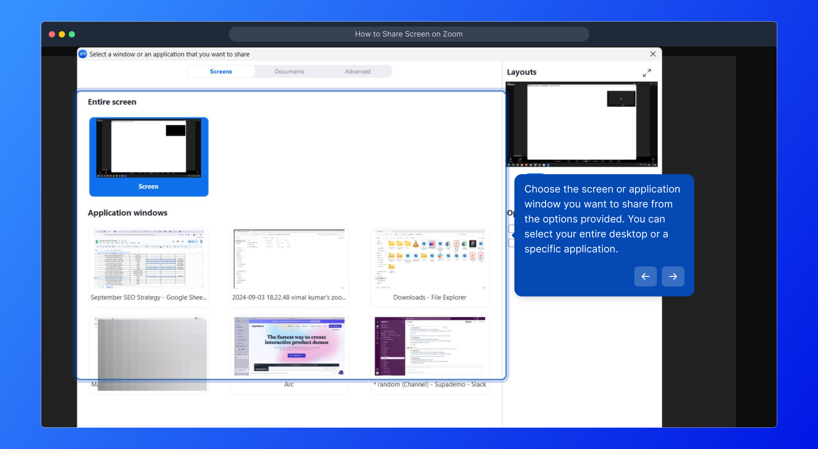818x449 pixels.
Task: Switch to the Screens tab
Action: 221,72
